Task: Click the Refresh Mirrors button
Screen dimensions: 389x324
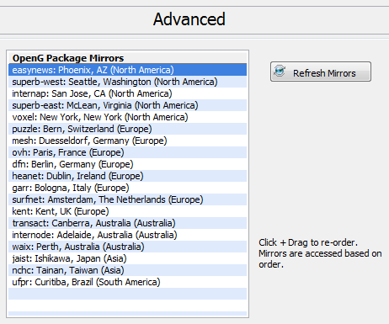Action: [321, 72]
